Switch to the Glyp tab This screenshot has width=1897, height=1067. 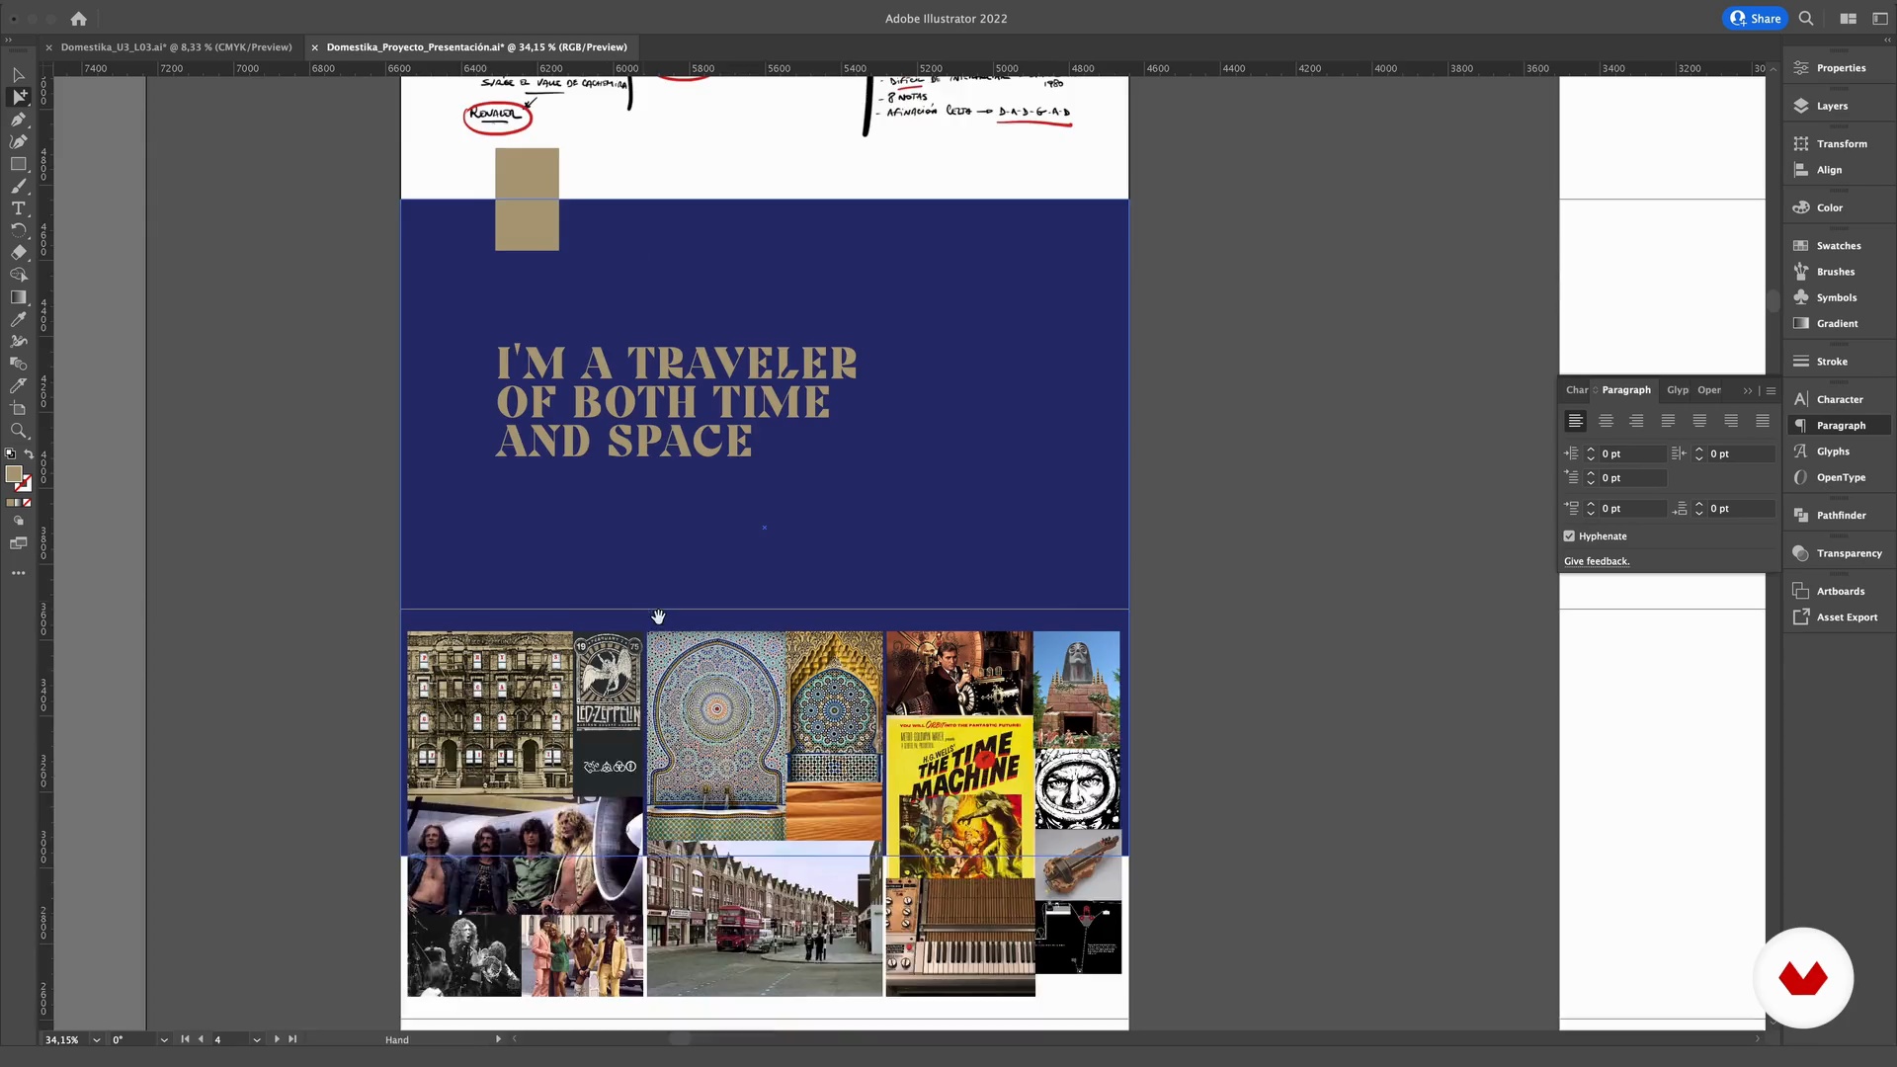point(1678,390)
